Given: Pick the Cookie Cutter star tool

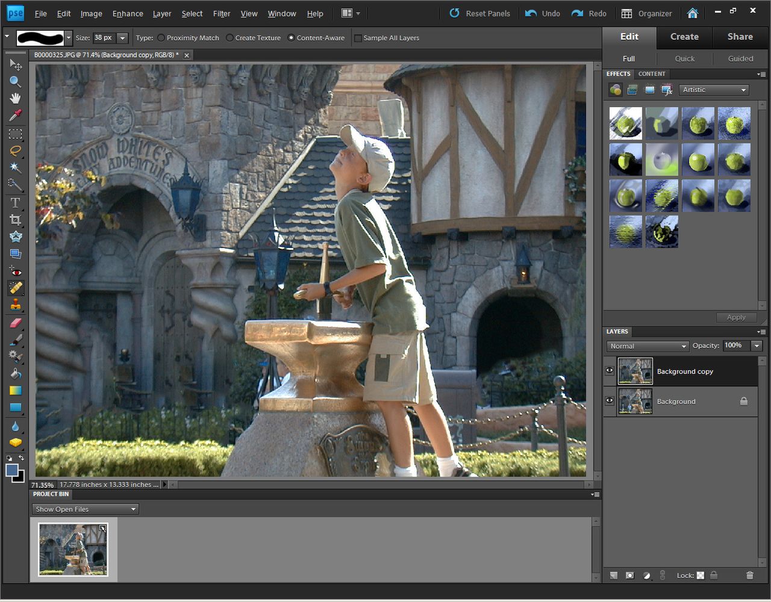Looking at the screenshot, I should (15, 237).
